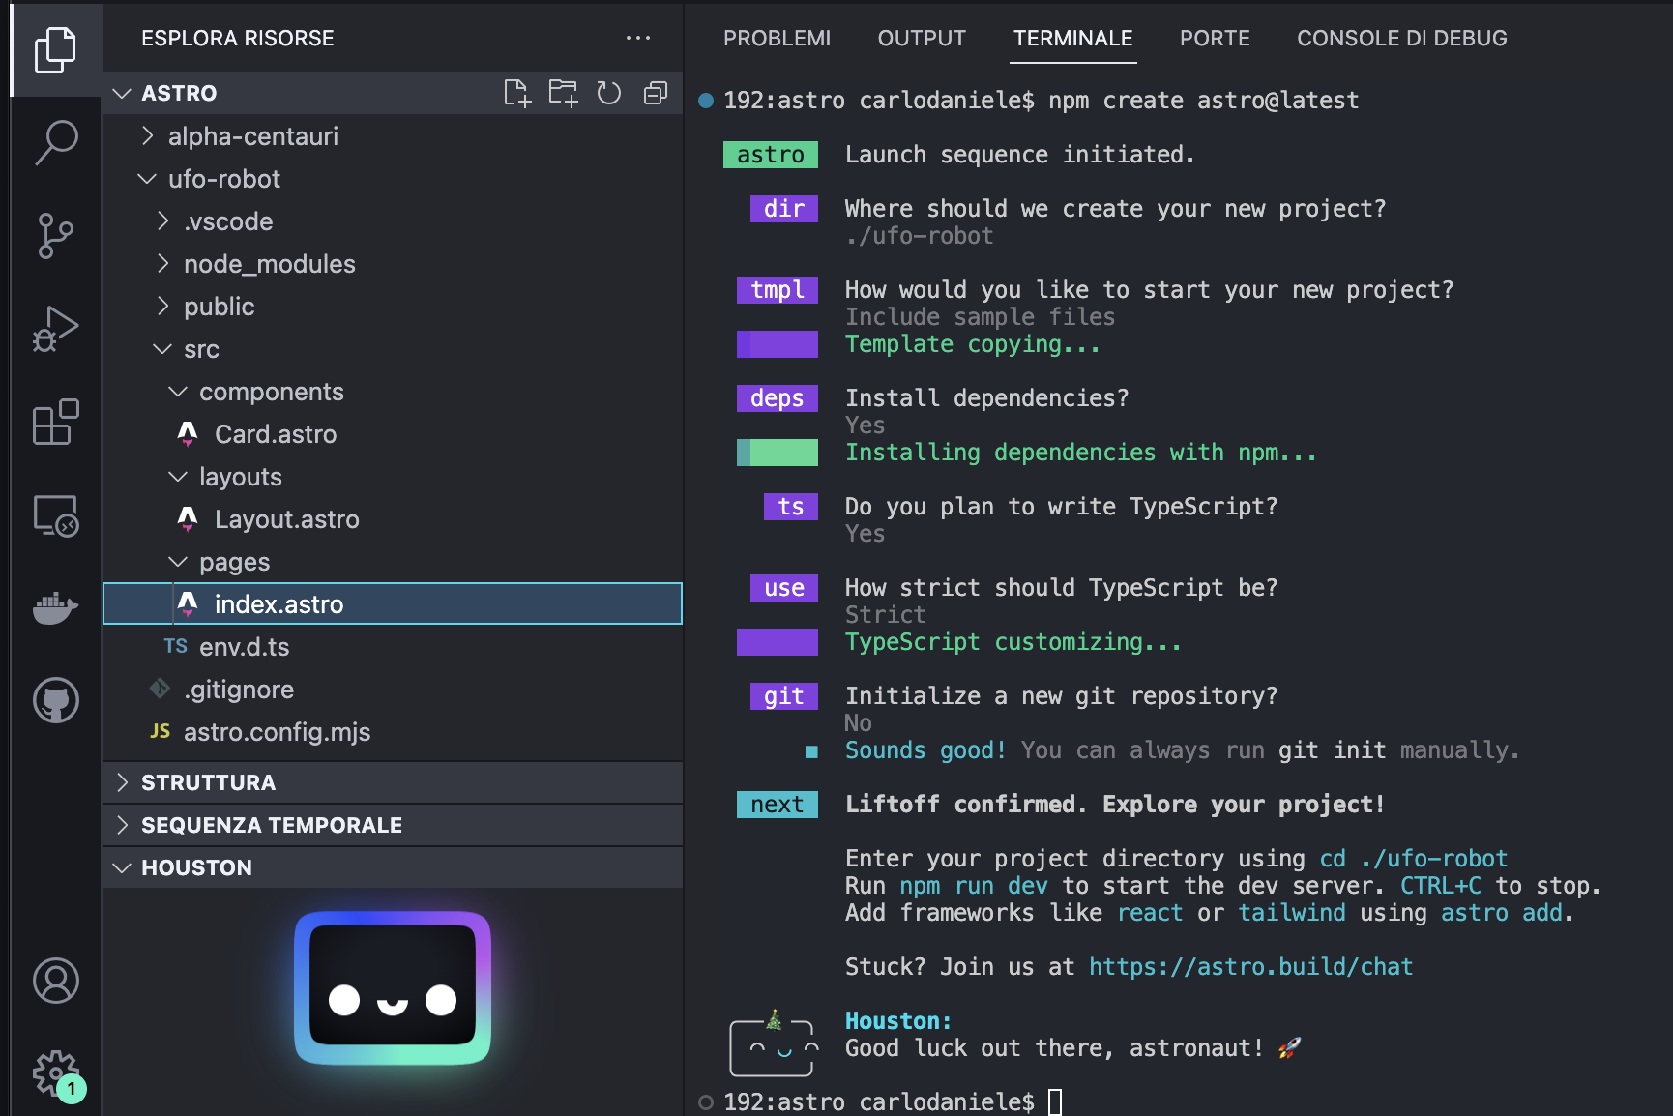Screen dimensions: 1673x1116
Task: Click 'Installing dependencies with npm...' line
Action: click(1080, 452)
